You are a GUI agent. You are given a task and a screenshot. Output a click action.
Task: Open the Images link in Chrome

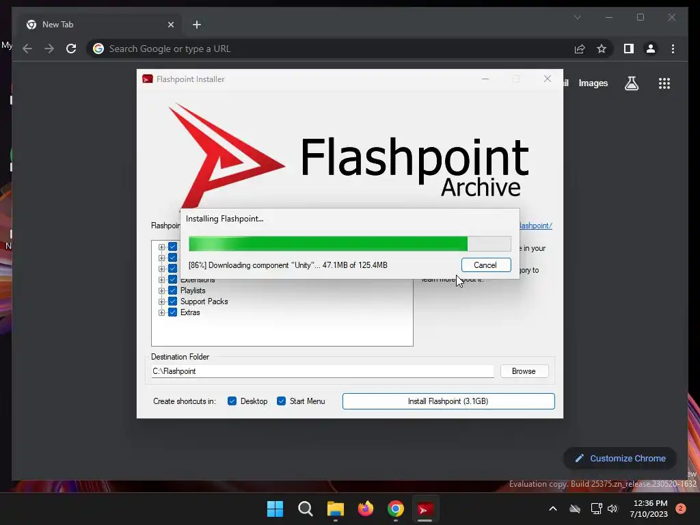pos(593,83)
